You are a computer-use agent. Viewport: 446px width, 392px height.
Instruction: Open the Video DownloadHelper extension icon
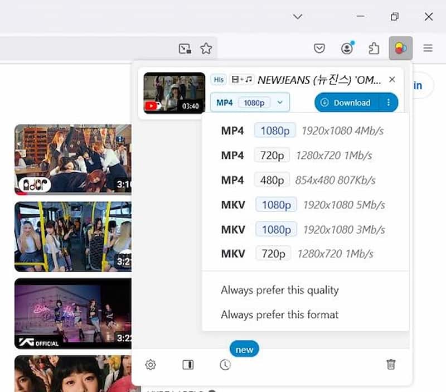point(400,48)
